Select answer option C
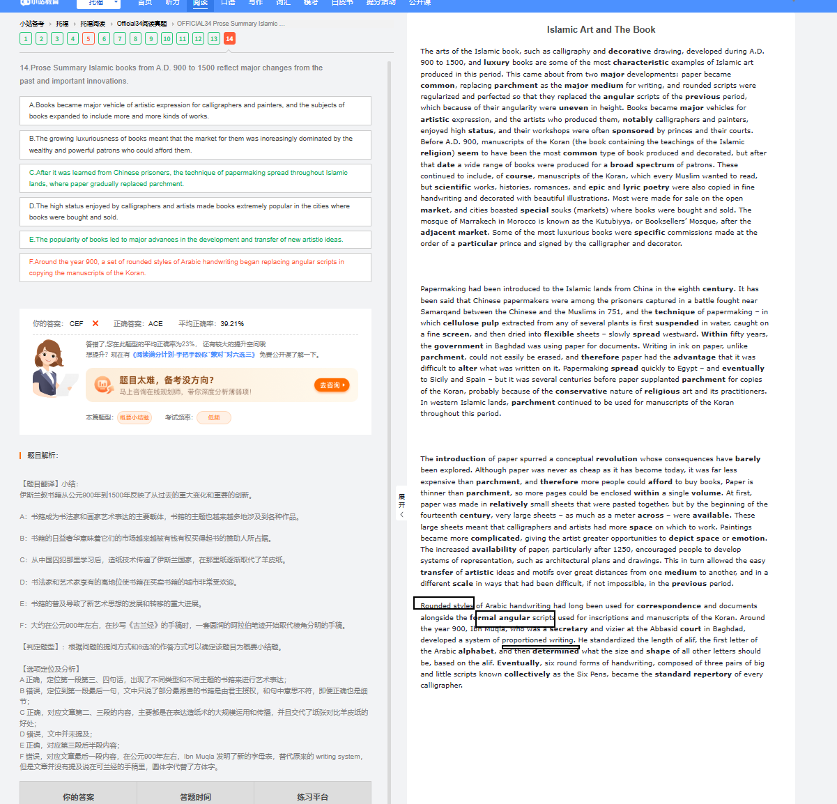The width and height of the screenshot is (837, 804). pyautogui.click(x=195, y=178)
